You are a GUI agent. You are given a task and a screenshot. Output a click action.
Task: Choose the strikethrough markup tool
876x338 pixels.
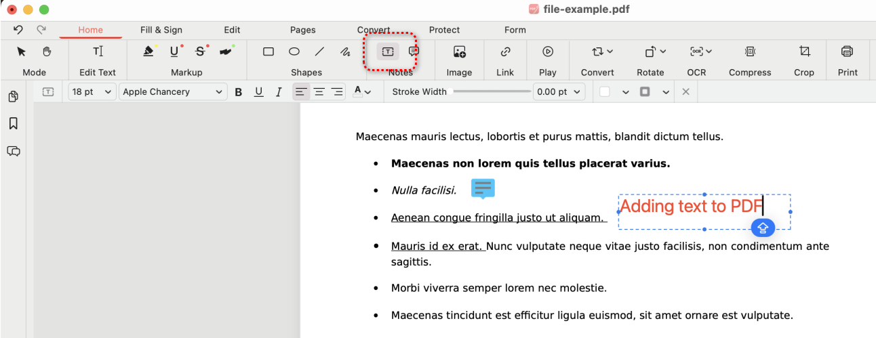(200, 51)
